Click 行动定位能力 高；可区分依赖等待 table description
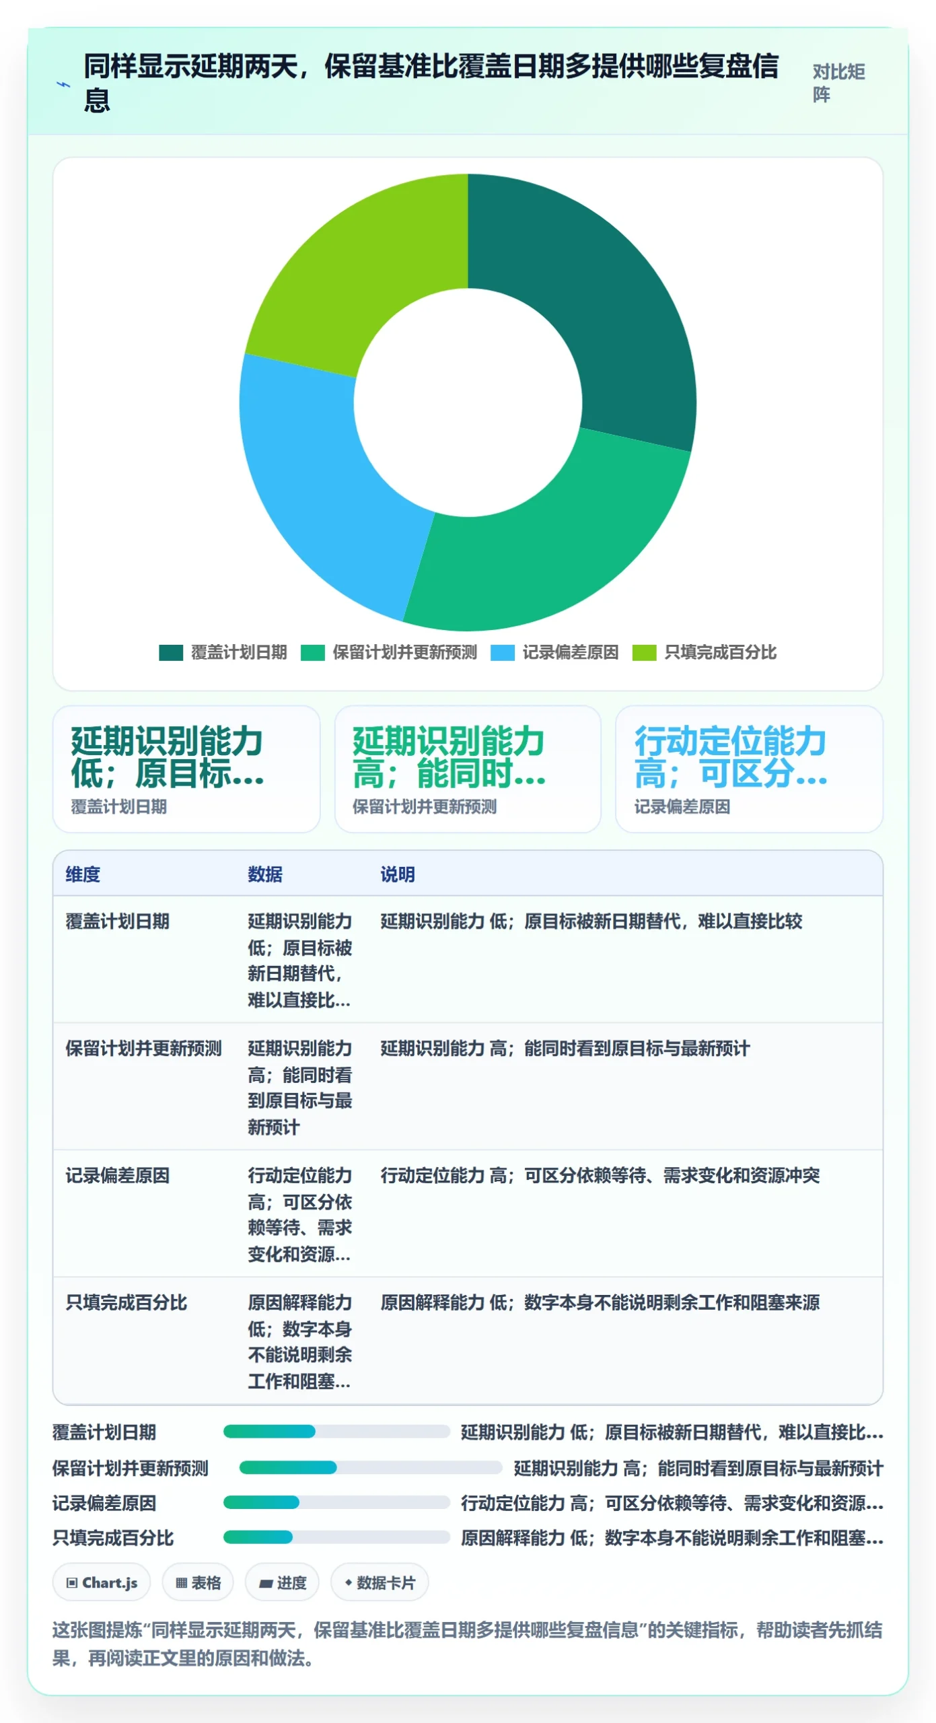The image size is (936, 1723). tap(600, 1175)
